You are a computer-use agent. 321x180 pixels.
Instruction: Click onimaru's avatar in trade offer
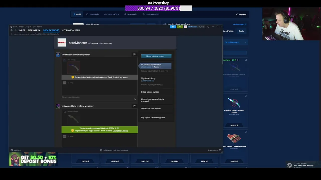pos(58,106)
